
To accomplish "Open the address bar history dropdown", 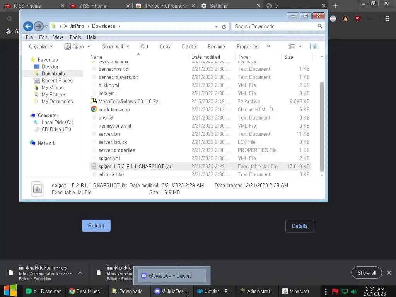I will [217, 27].
